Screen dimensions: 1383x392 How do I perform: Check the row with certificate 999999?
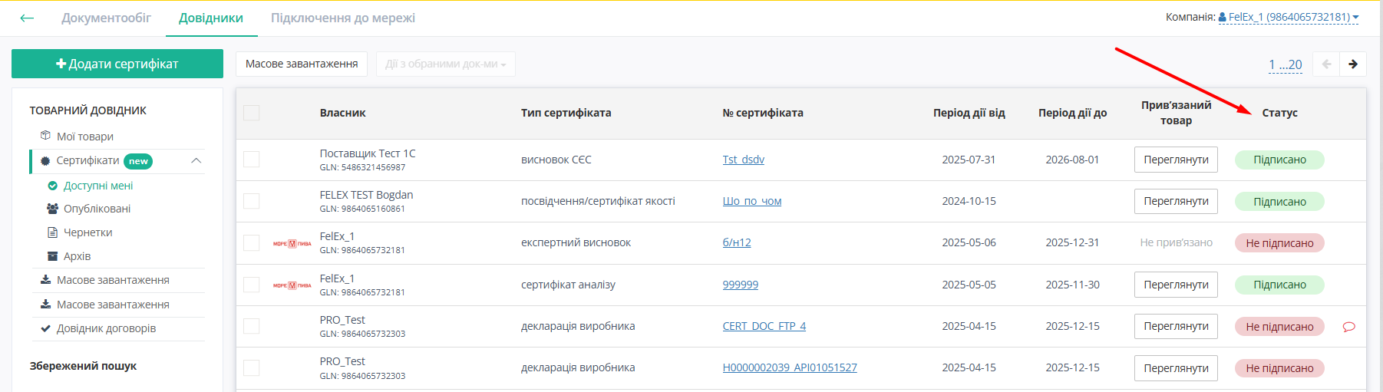[x=252, y=285]
